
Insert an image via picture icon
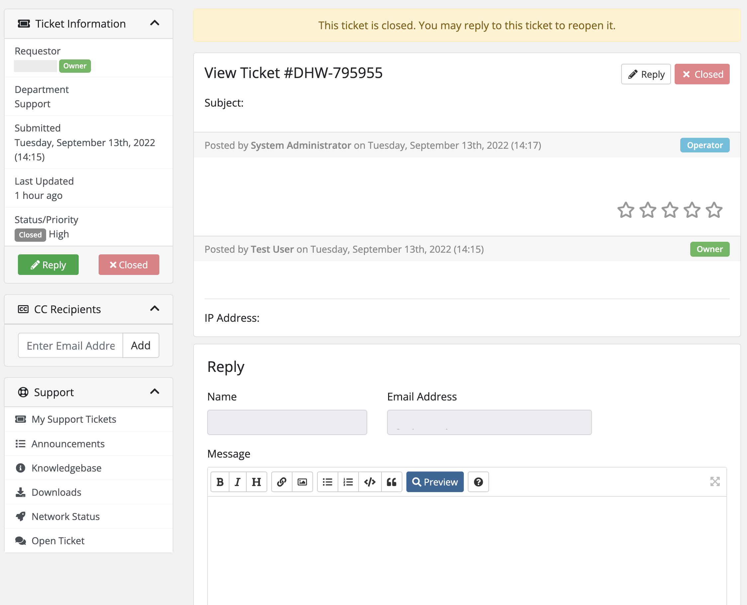(x=302, y=482)
